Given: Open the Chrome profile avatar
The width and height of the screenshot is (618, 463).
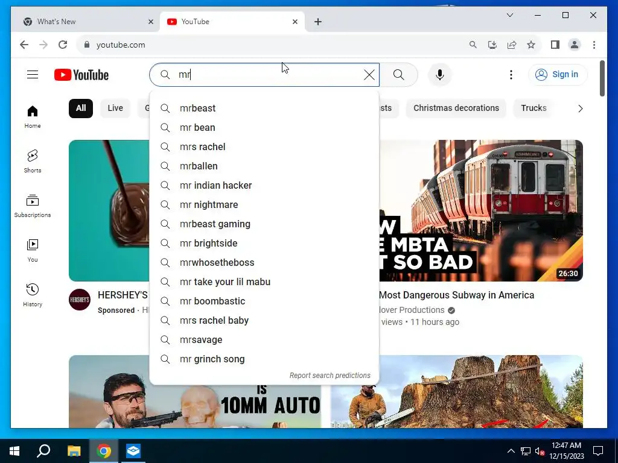Looking at the screenshot, I should coord(575,45).
